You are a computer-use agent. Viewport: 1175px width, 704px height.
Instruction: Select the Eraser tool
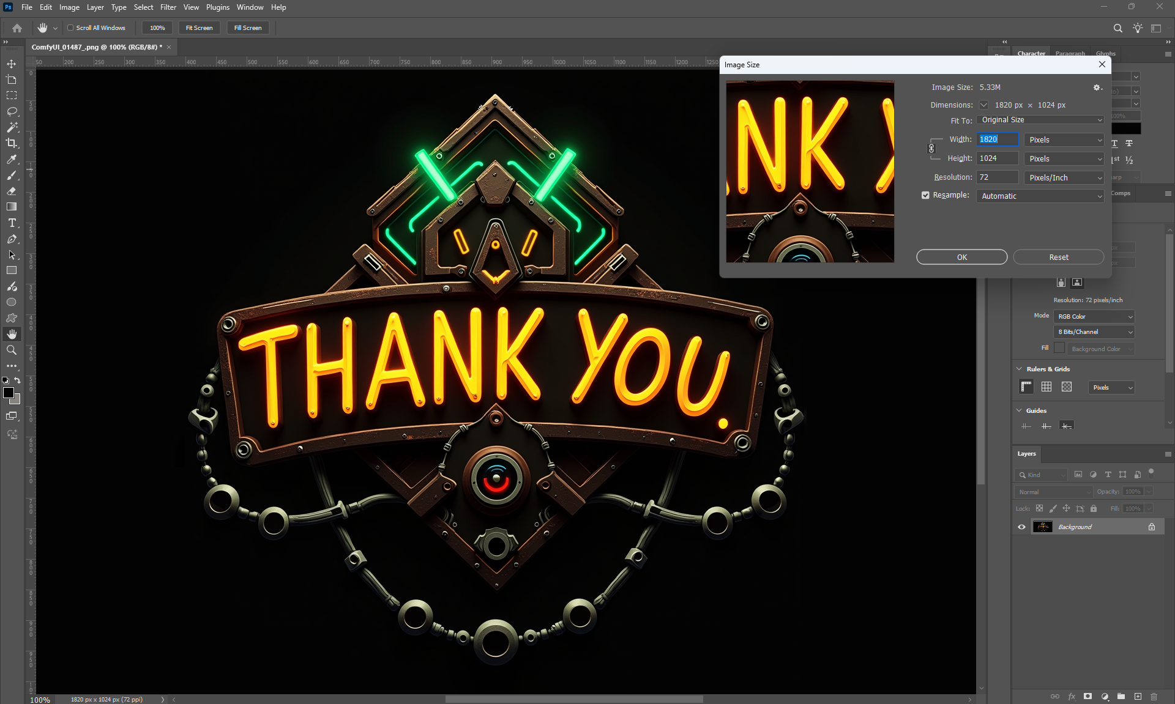pos(12,191)
